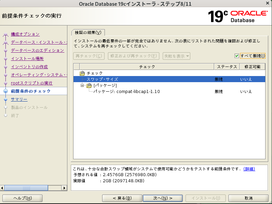Click the 修正可能 column header
This screenshot has width=272, height=204.
[x=252, y=67]
